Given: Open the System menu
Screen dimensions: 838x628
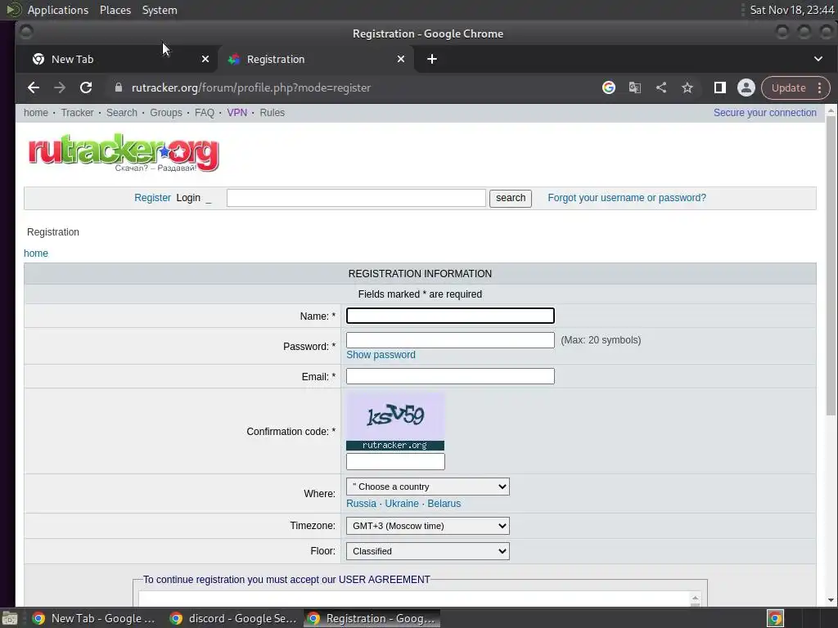Looking at the screenshot, I should 160,10.
